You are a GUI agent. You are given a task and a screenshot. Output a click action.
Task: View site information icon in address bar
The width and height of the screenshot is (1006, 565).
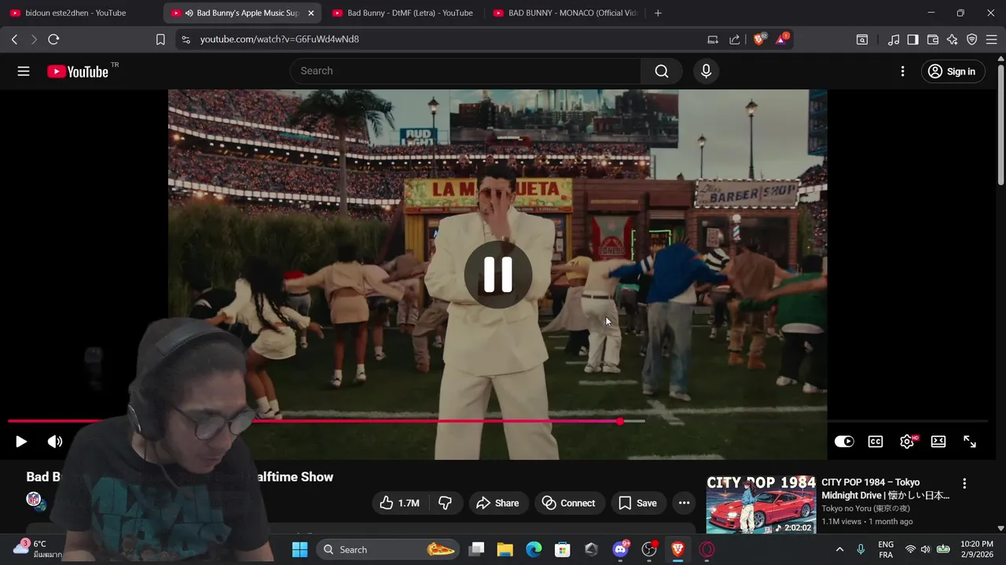pyautogui.click(x=185, y=39)
